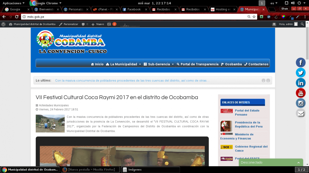This screenshot has width=309, height=173.
Task: Open the Nuevo content menu
Action: 98,24
